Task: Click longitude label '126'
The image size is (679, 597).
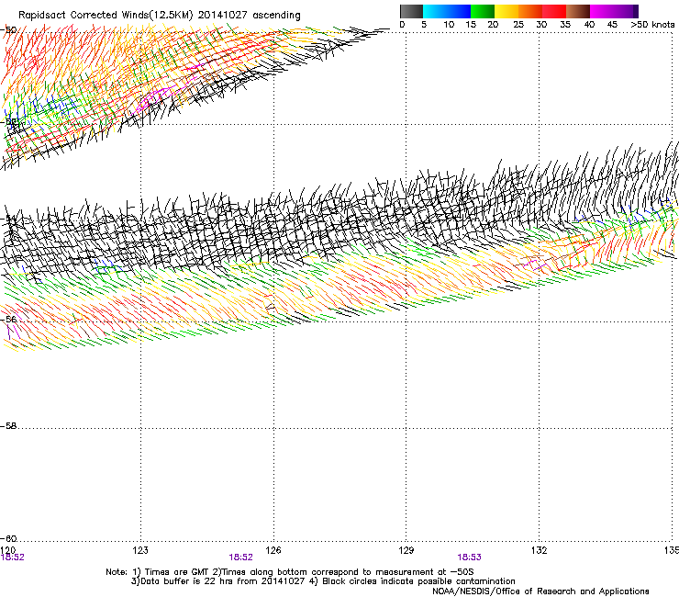Action: (273, 550)
